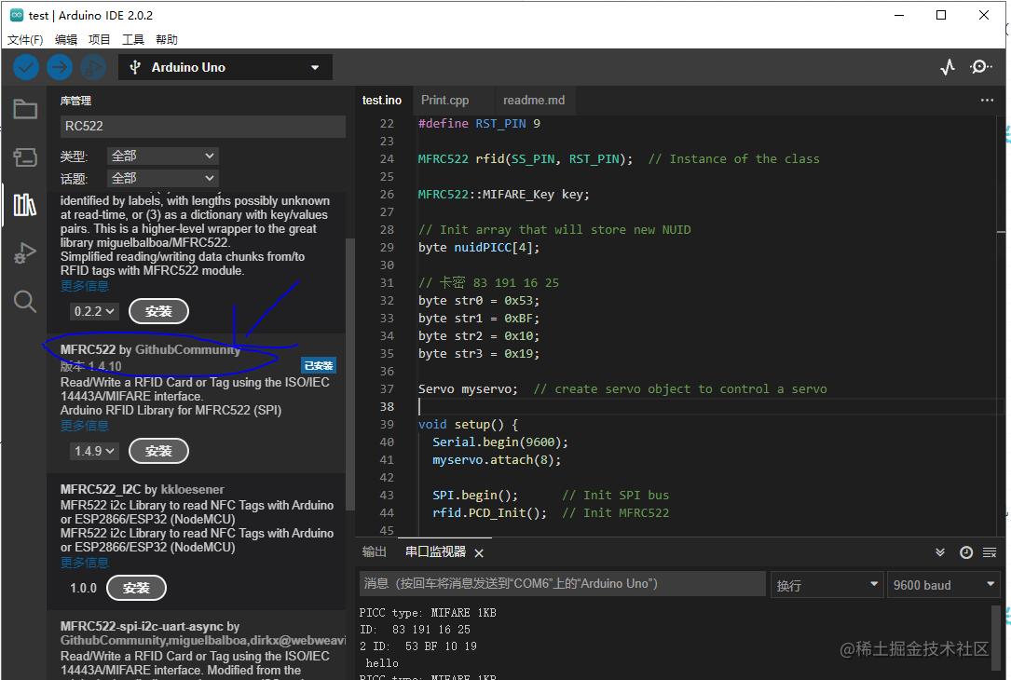Open the Boards Manager sidebar icon

tap(25, 156)
